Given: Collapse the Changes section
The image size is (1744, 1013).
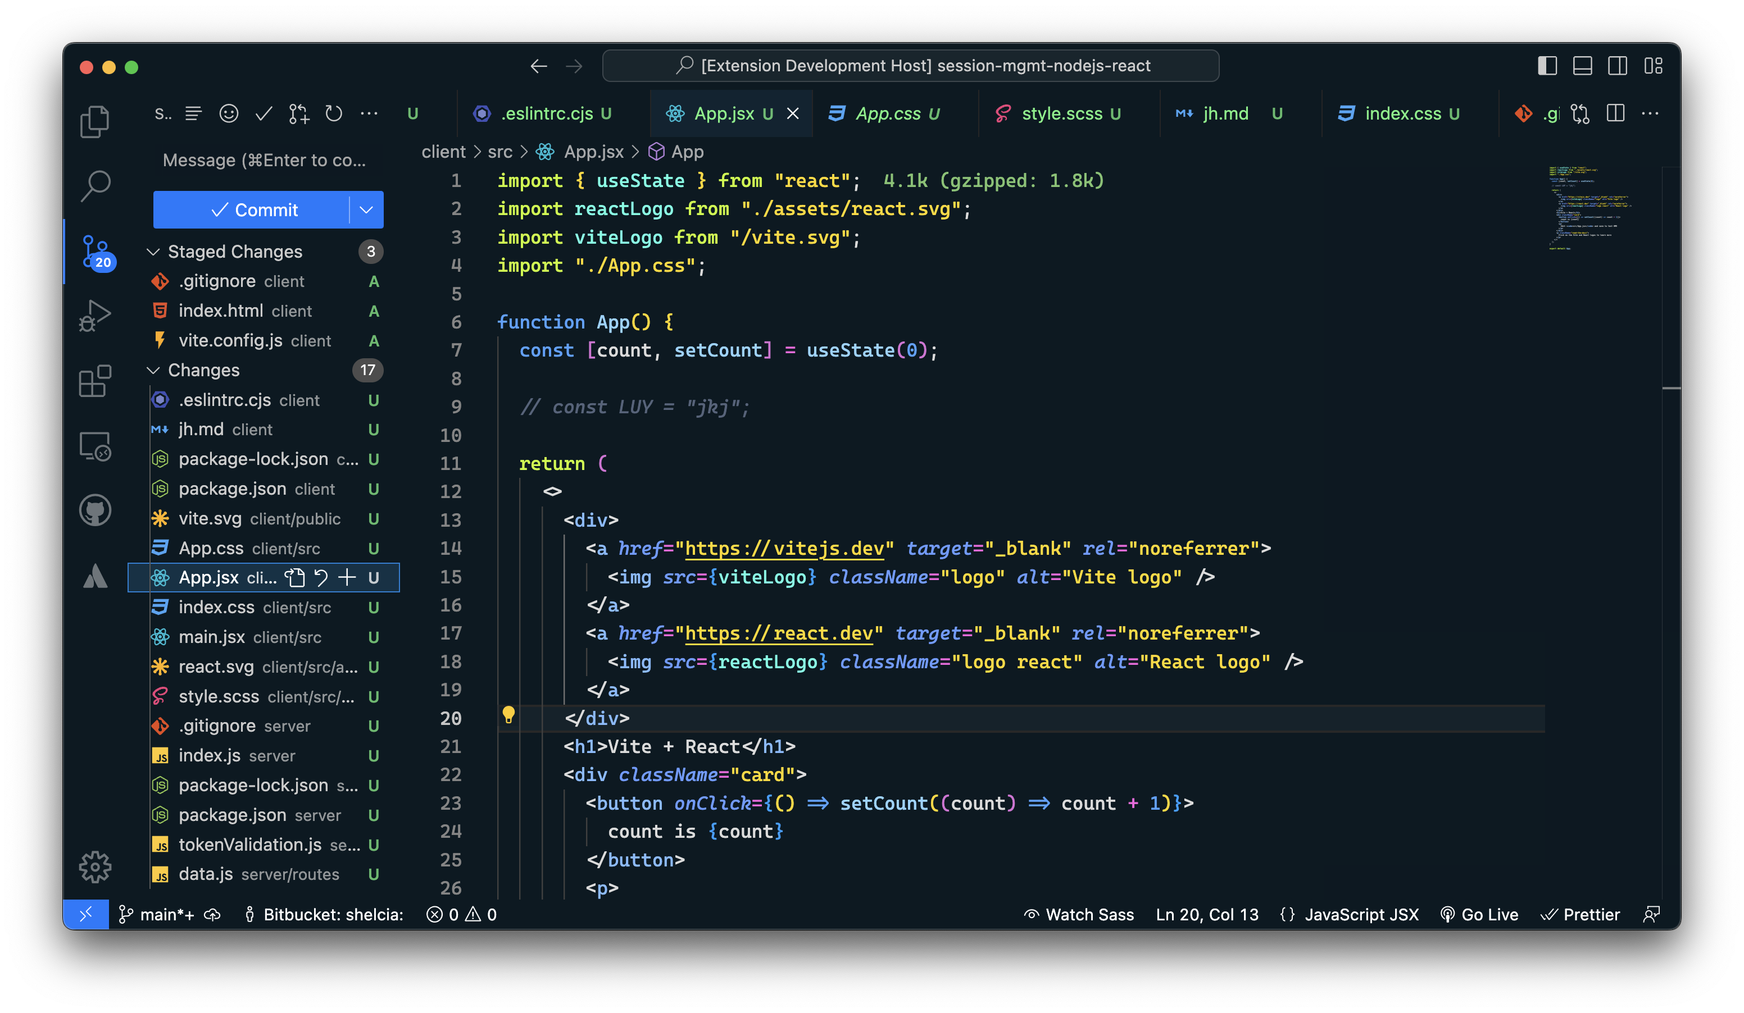Looking at the screenshot, I should 153,371.
